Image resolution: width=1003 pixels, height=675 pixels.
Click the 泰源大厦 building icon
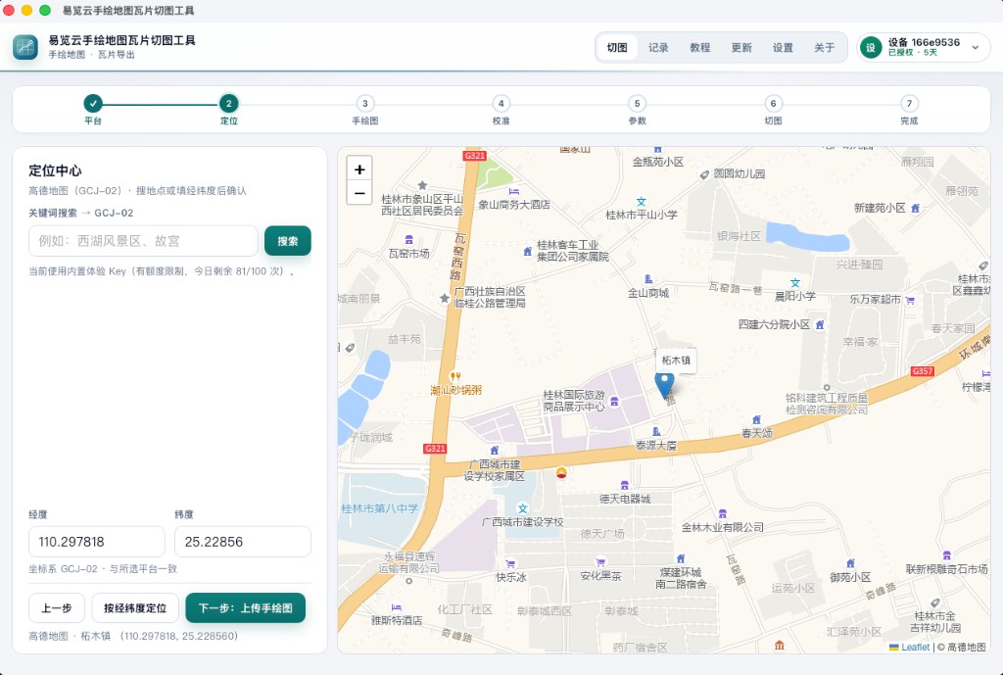click(655, 432)
